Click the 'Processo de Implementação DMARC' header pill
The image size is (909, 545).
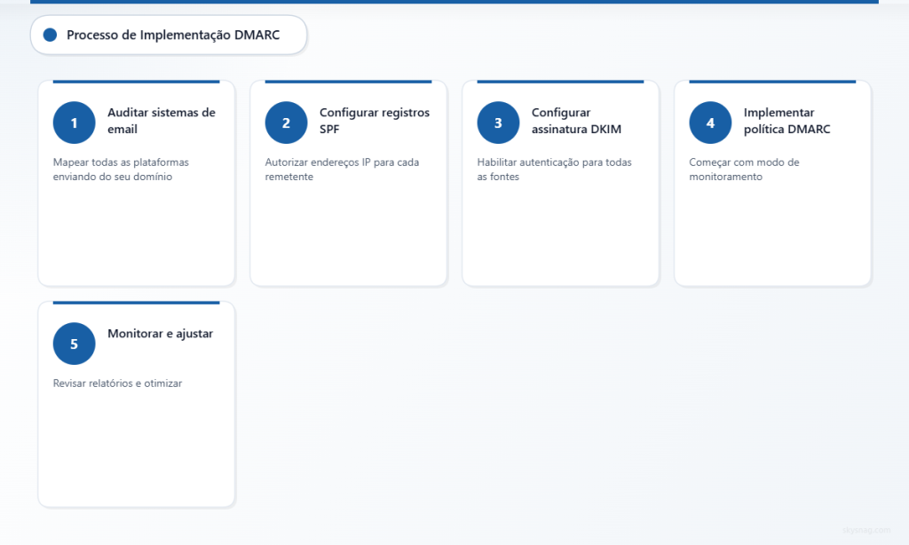pos(169,35)
